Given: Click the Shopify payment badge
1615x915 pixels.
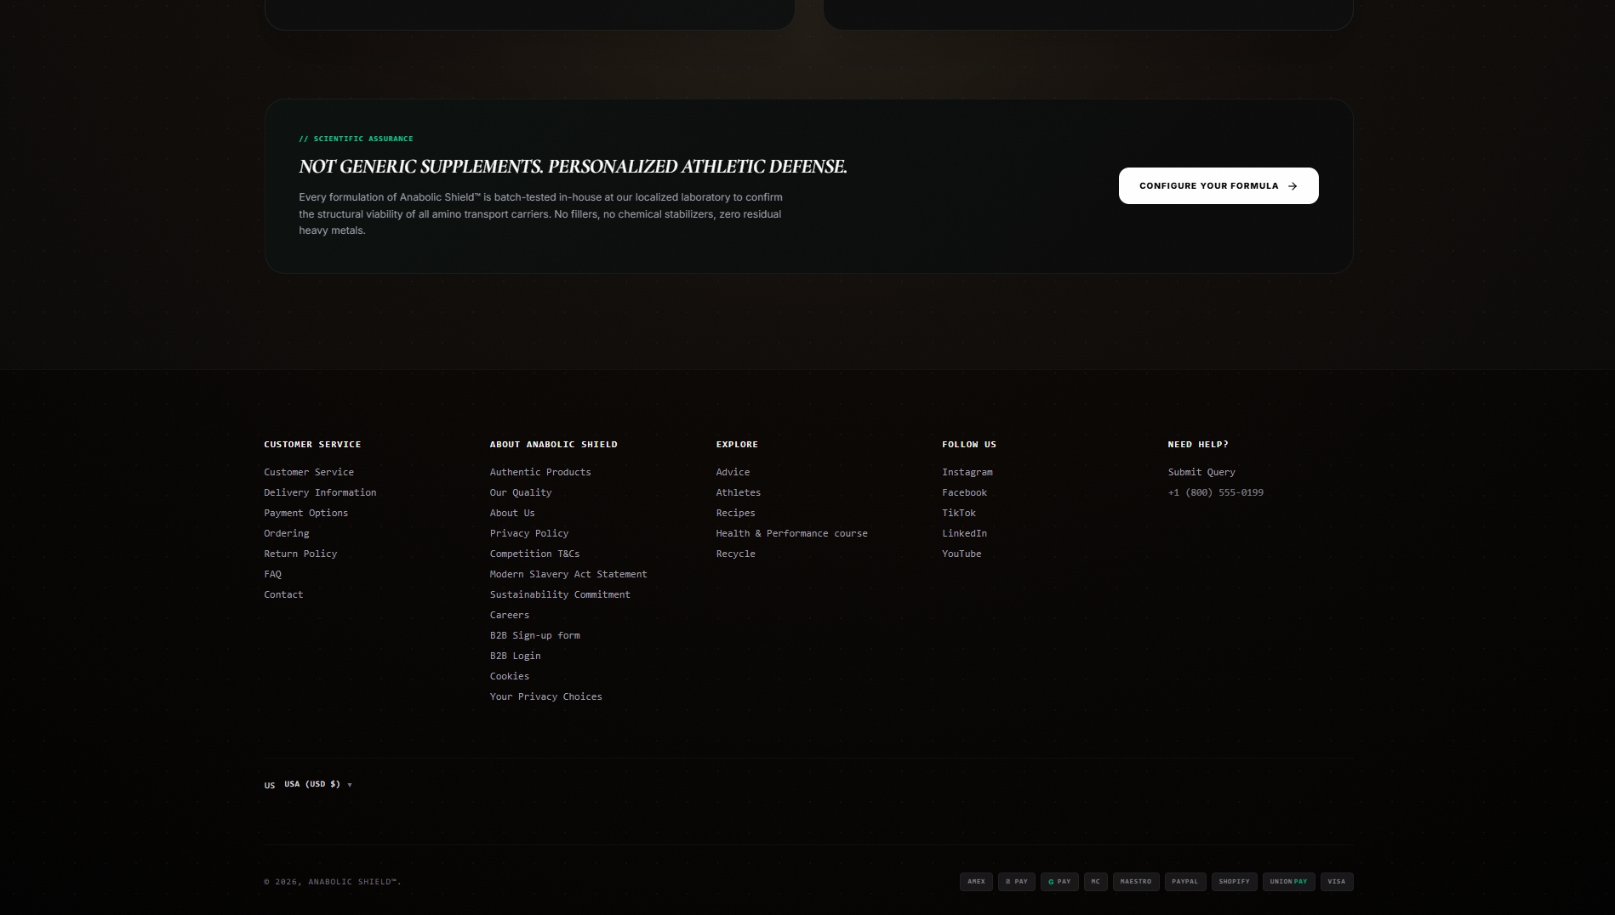Looking at the screenshot, I should [x=1235, y=882].
